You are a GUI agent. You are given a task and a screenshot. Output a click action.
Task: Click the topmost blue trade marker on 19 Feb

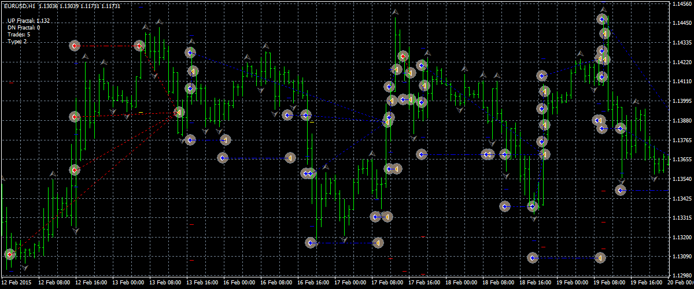click(601, 20)
